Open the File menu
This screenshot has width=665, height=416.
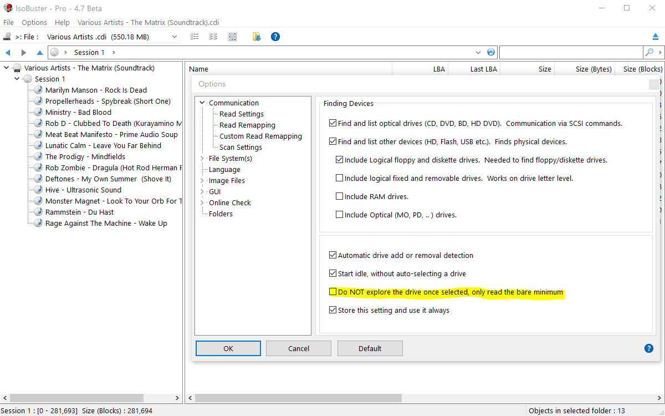[x=8, y=22]
